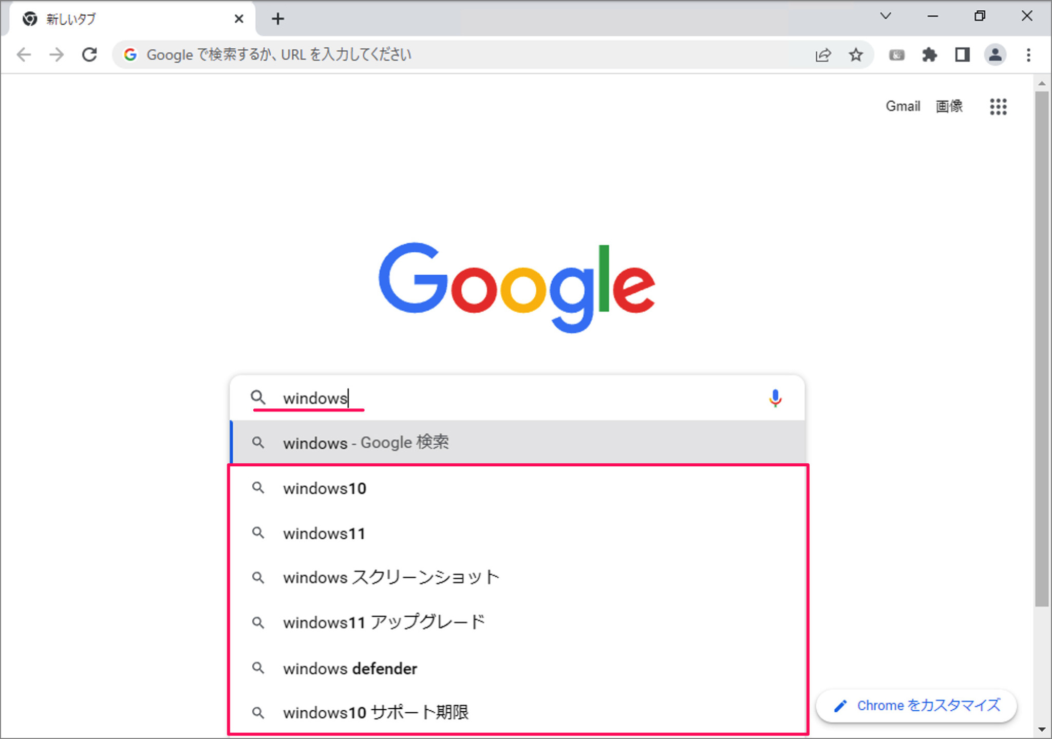Open a new tab with plus button
The height and width of the screenshot is (739, 1052).
278,19
